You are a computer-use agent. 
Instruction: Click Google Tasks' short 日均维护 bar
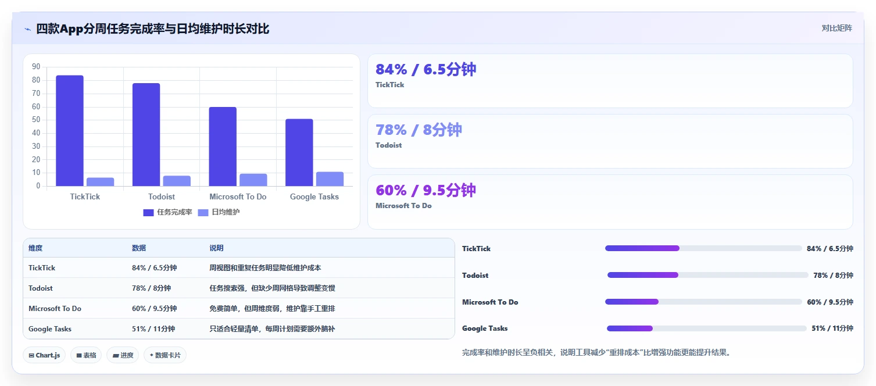pyautogui.click(x=330, y=179)
